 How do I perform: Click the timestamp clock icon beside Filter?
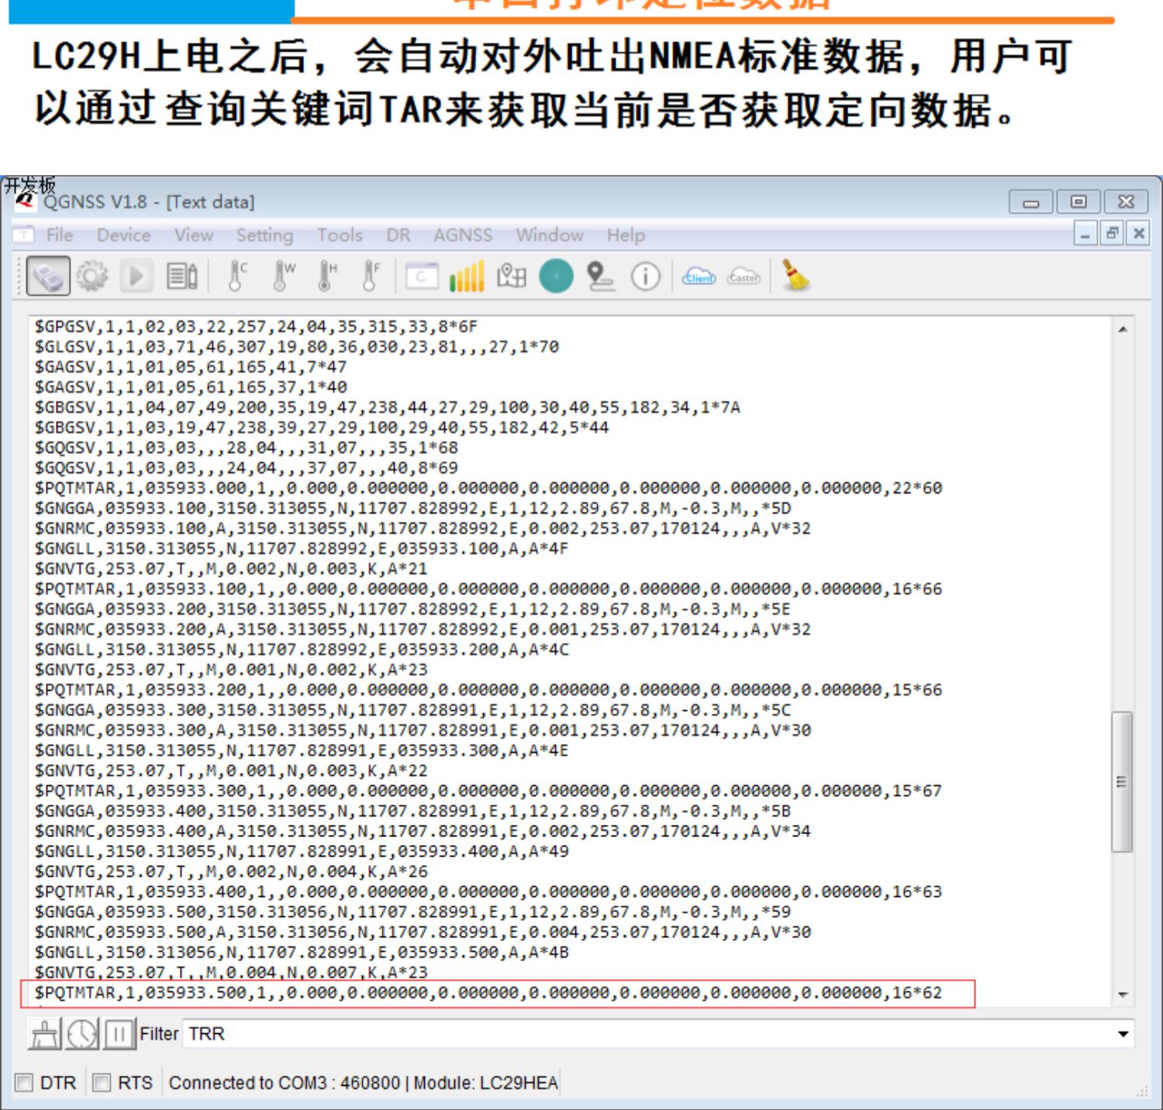pyautogui.click(x=82, y=1034)
